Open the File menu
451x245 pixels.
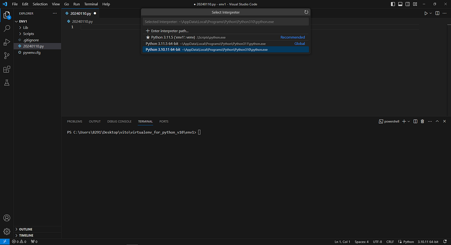(x=15, y=4)
